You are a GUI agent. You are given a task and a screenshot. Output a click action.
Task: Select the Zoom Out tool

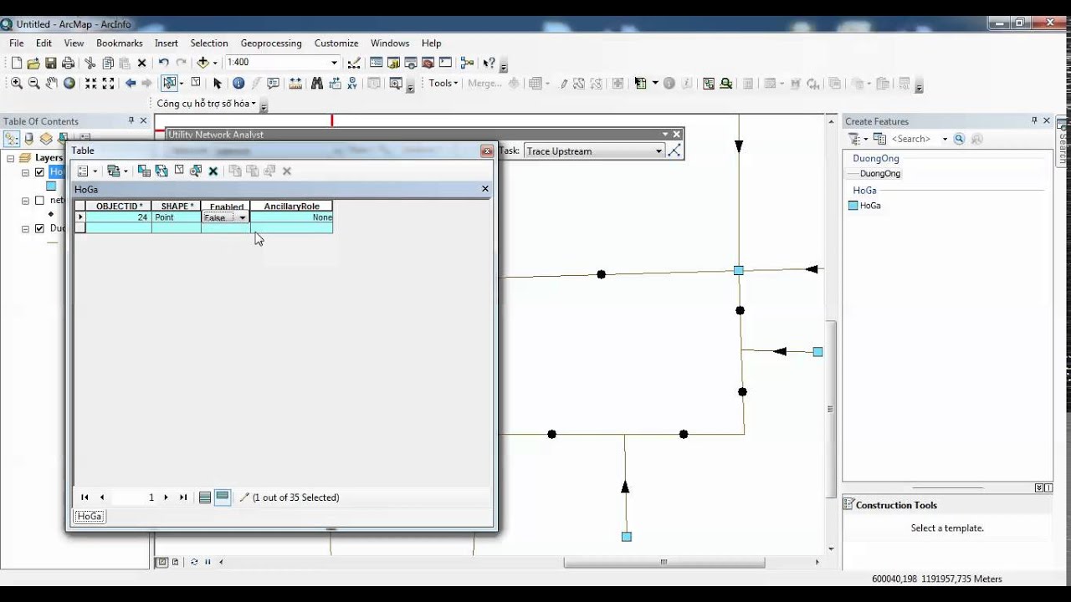point(33,83)
